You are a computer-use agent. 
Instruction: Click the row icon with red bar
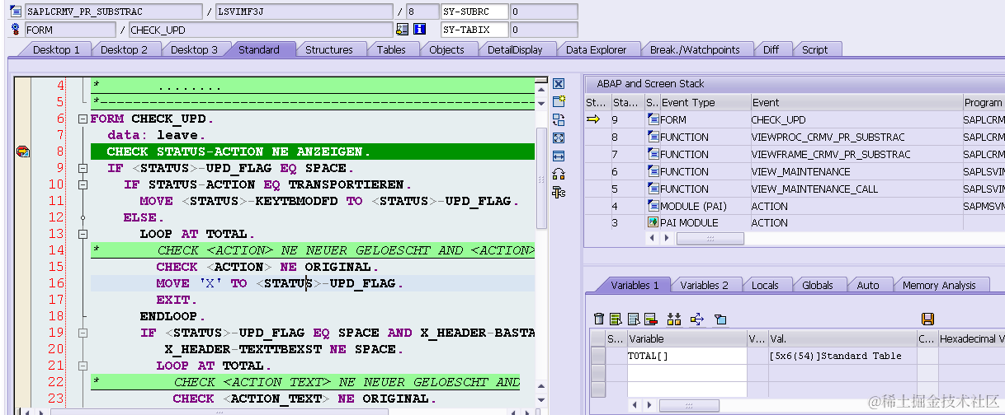coord(650,319)
